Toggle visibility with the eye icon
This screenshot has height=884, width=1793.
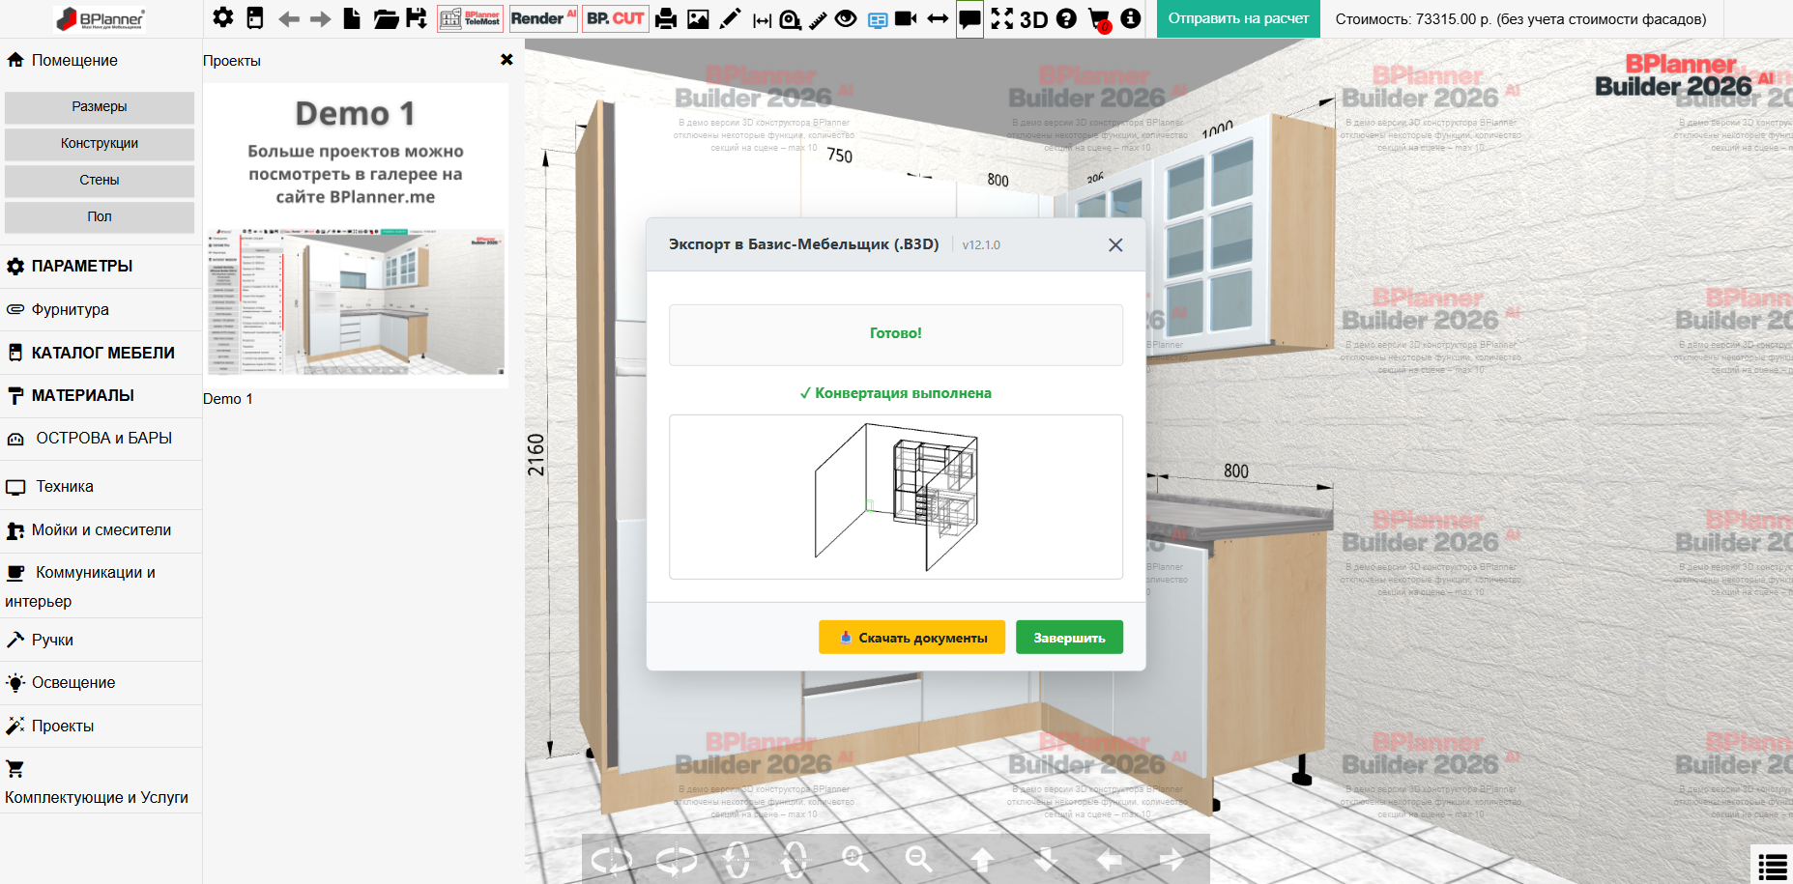(846, 18)
